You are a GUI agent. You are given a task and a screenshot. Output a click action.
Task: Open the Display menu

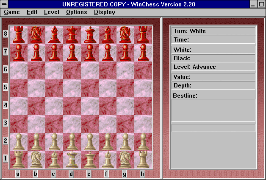[x=105, y=12]
